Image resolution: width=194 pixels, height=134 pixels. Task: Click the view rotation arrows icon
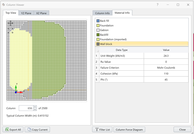tap(10, 31)
